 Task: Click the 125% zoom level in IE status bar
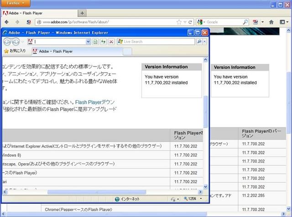click(190, 199)
